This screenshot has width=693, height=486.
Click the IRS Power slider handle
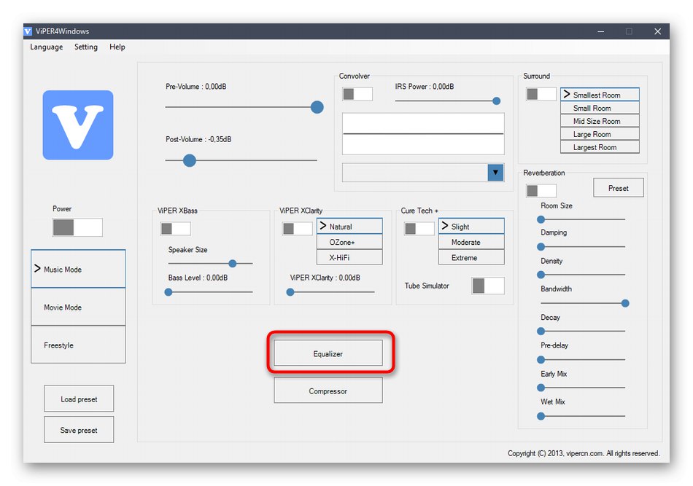(496, 101)
